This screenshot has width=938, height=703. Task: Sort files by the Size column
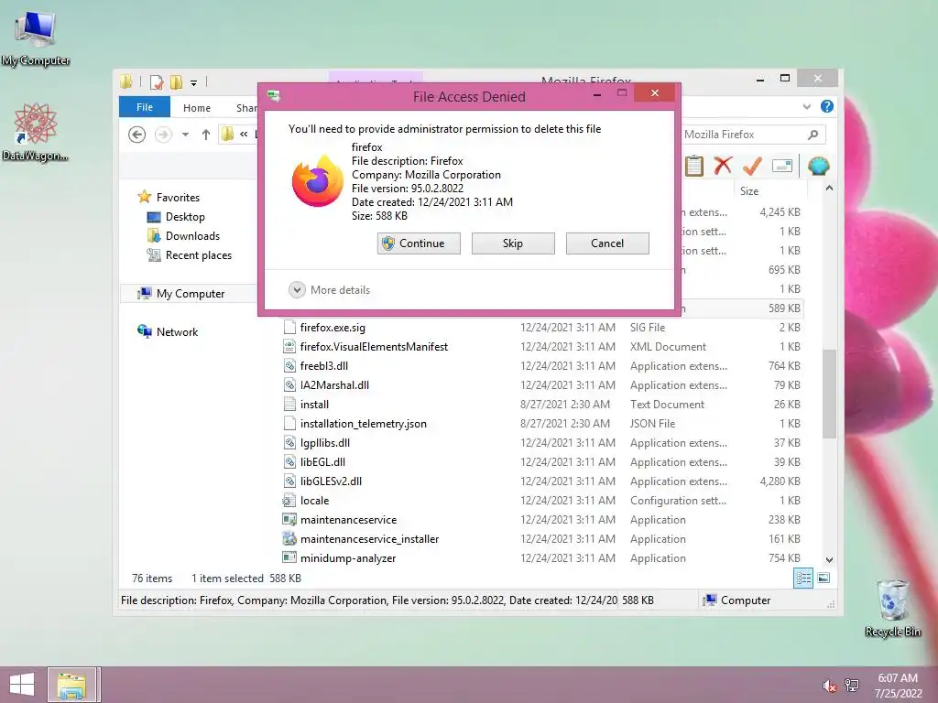click(x=749, y=191)
